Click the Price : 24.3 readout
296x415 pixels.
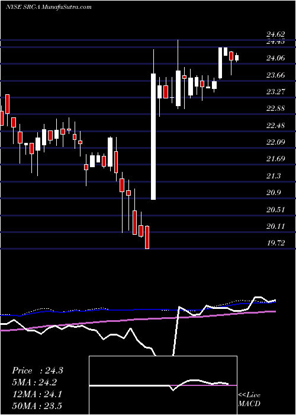coord(37,371)
